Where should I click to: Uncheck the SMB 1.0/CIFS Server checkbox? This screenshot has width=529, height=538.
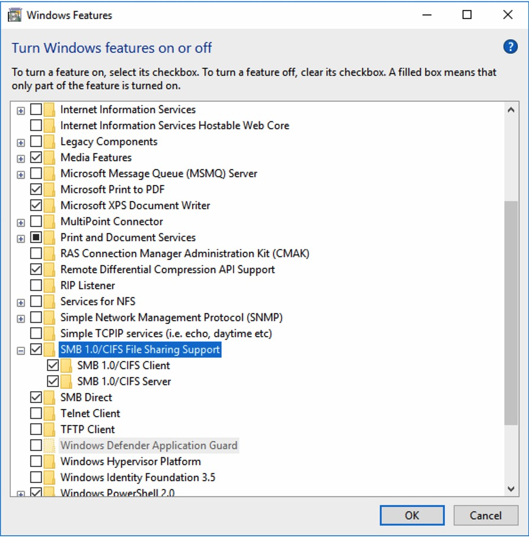tap(53, 382)
